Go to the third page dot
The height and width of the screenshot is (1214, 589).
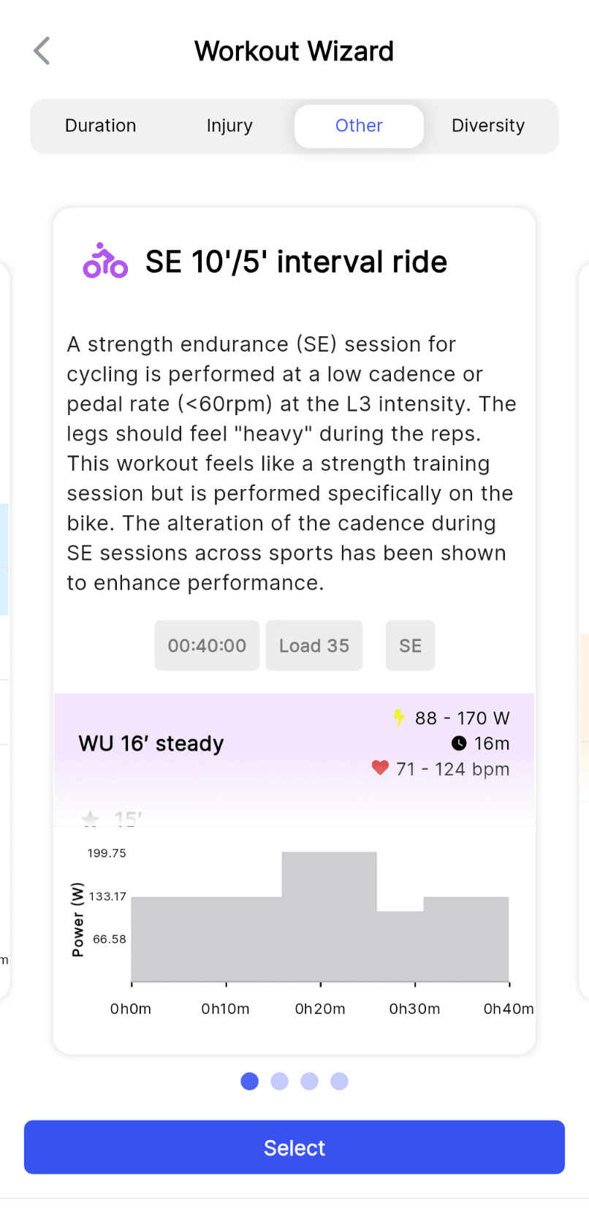[310, 1081]
